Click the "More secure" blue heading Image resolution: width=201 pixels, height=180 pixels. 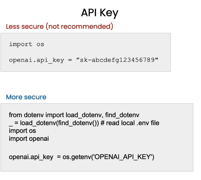[x=26, y=97]
